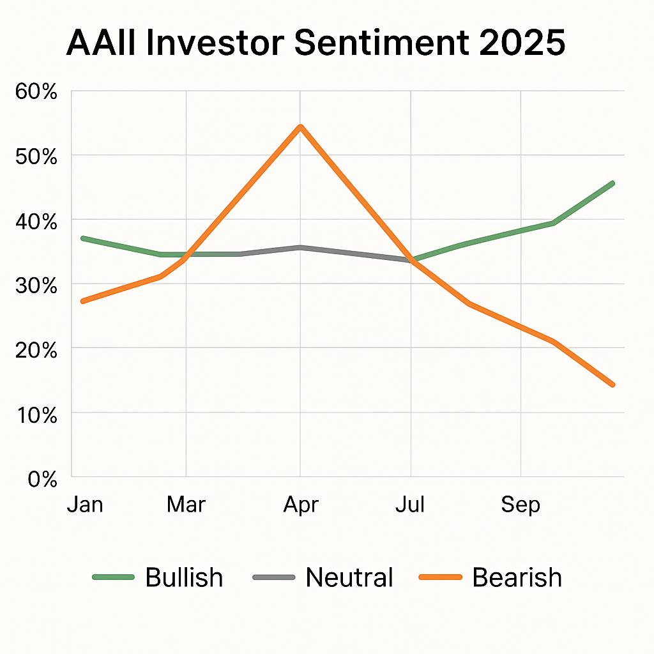Click the green Bullish legend line swatch
This screenshot has height=654, width=654.
pos(114,577)
